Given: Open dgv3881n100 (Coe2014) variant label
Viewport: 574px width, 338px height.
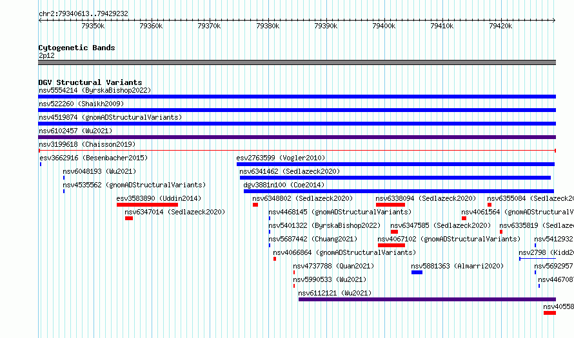Looking at the screenshot, I should pos(284,185).
